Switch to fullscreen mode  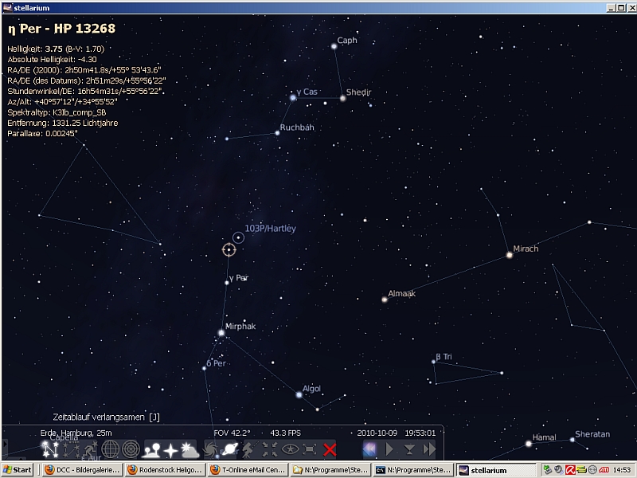[x=311, y=450]
